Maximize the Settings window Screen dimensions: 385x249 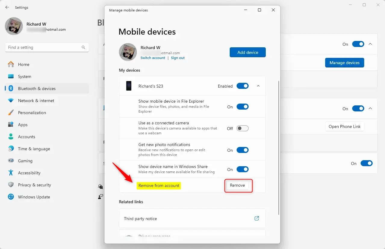pos(364,5)
